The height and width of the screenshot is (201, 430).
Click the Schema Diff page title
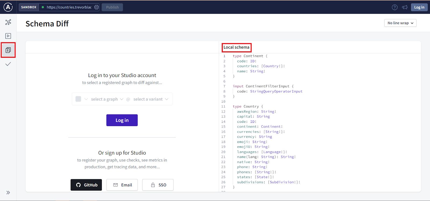(47, 24)
